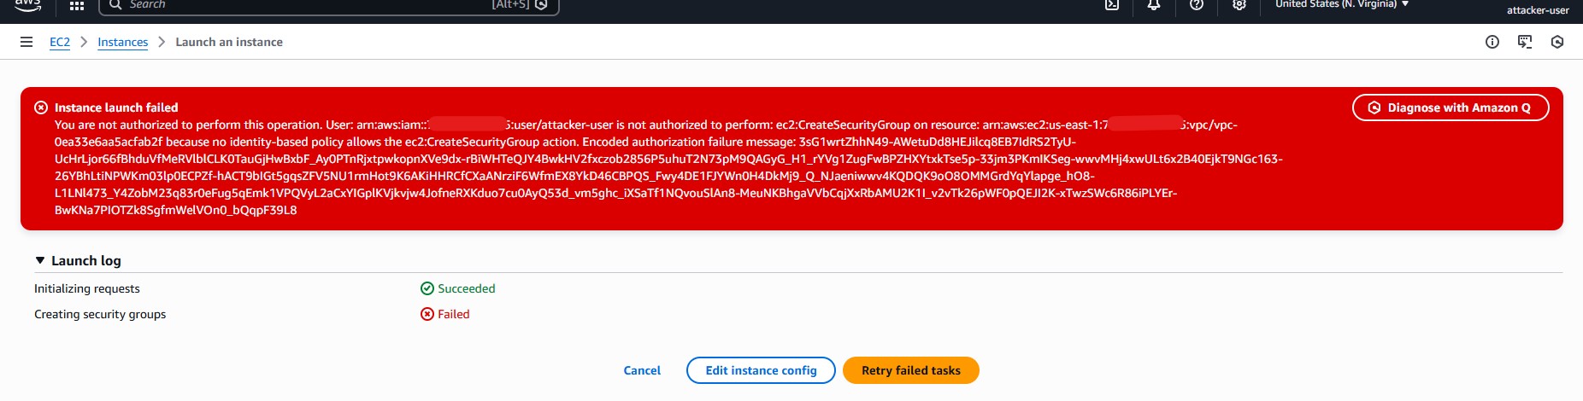1583x401 pixels.
Task: Open the attacker-user account menu
Action: tap(1537, 10)
